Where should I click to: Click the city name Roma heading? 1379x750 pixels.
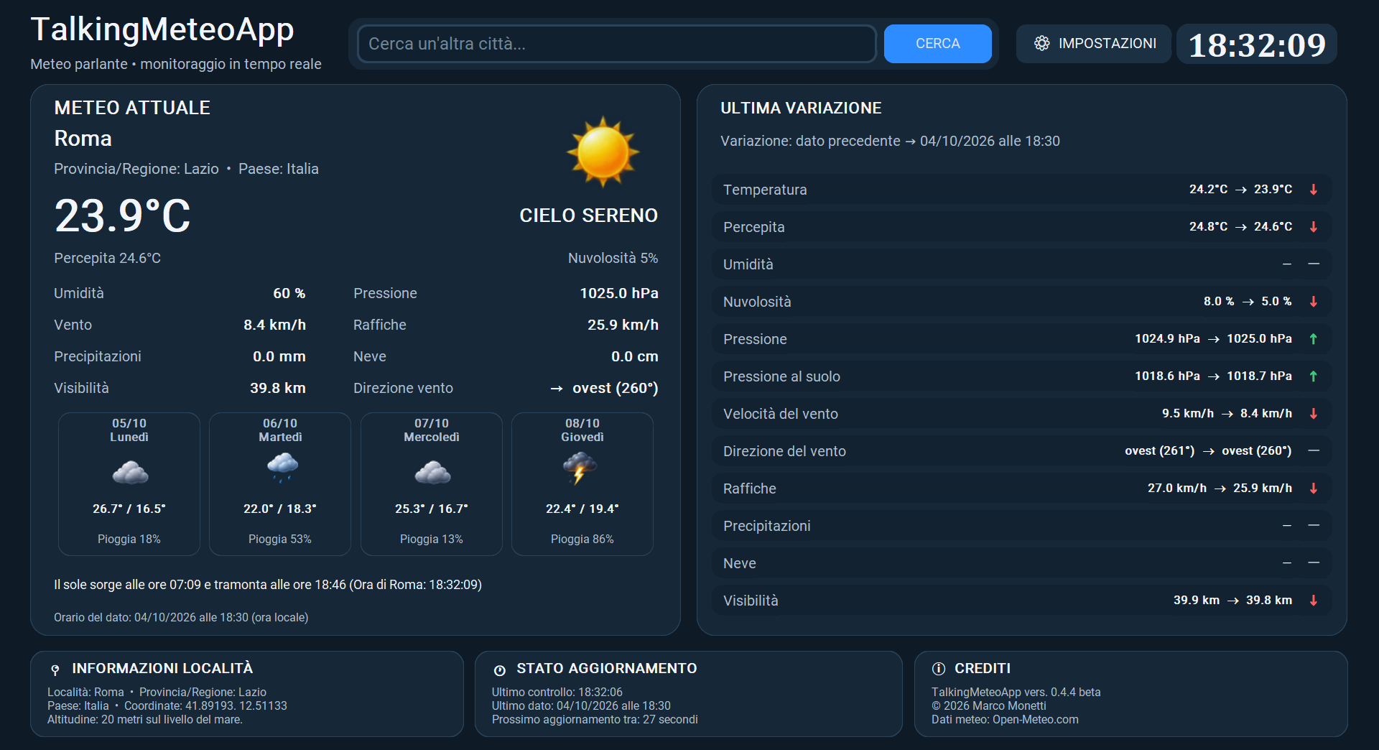tap(83, 139)
